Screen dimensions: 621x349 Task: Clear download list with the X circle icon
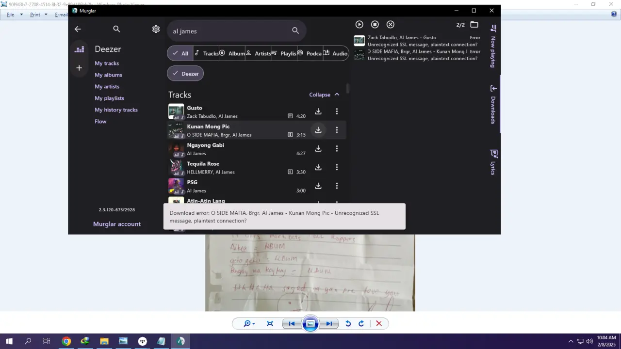[390, 24]
